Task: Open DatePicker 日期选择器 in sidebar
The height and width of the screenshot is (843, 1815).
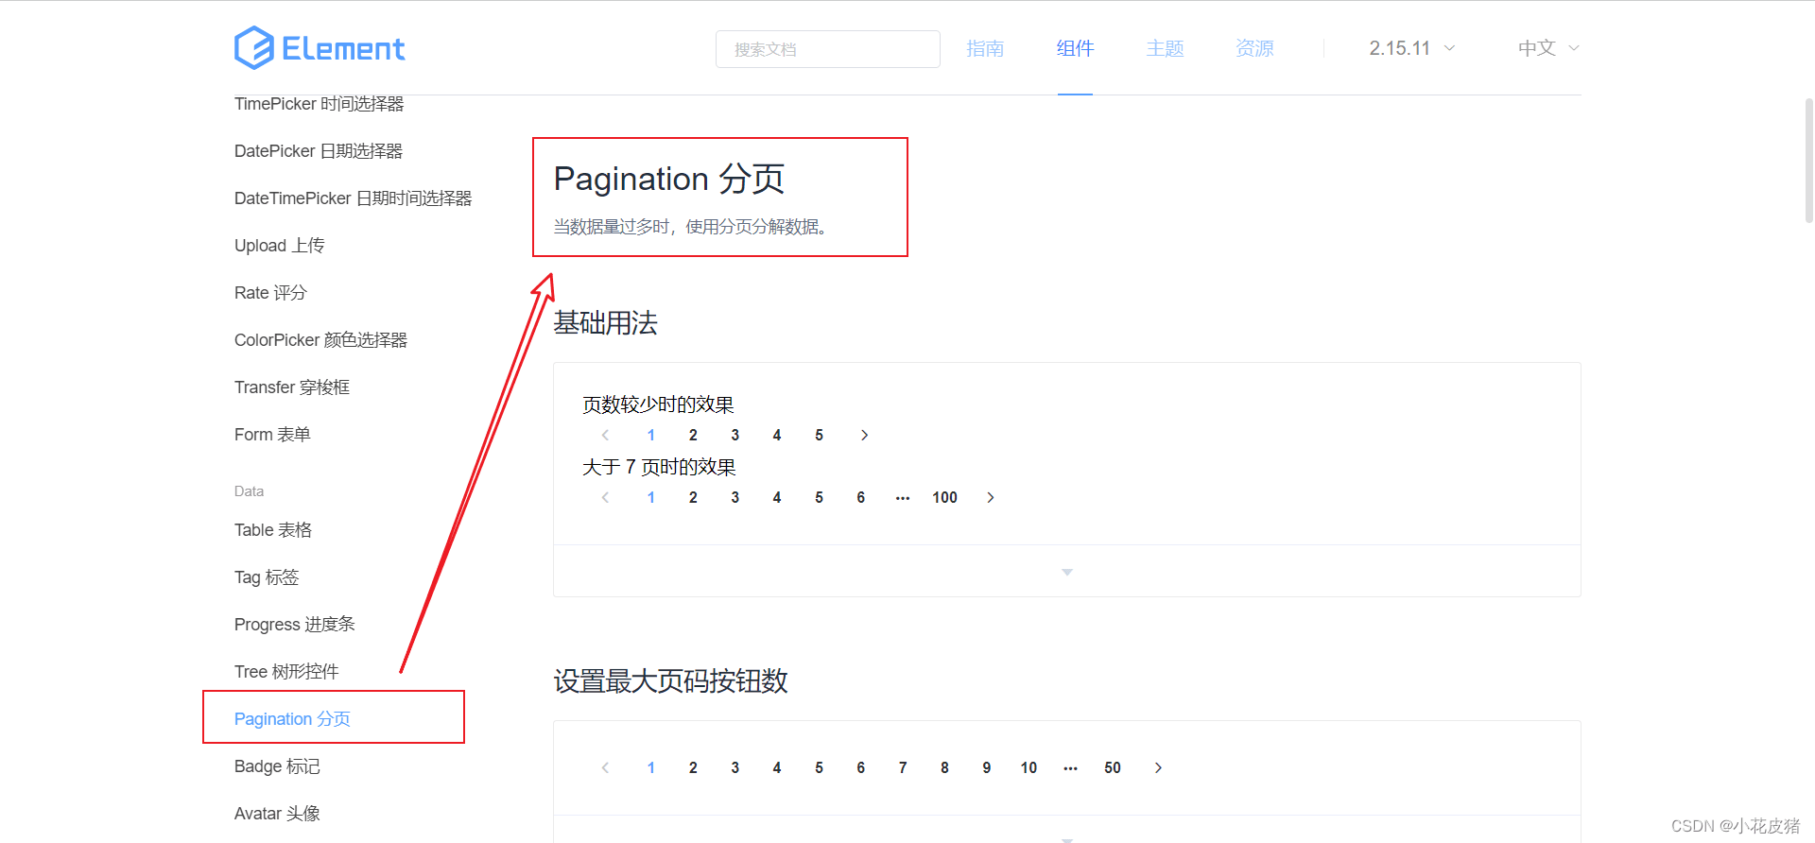Action: pyautogui.click(x=319, y=151)
